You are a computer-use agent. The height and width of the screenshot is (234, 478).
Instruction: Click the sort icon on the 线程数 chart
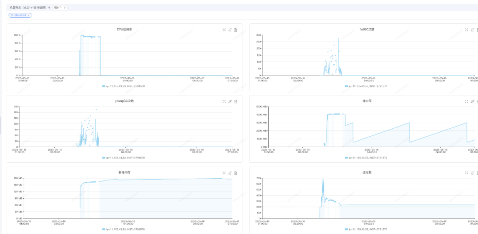[x=473, y=173]
